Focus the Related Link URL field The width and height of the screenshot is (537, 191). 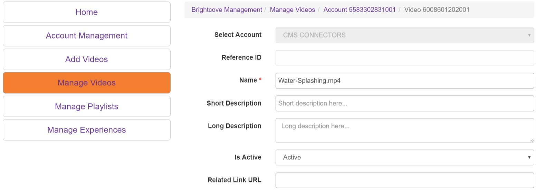click(404, 180)
